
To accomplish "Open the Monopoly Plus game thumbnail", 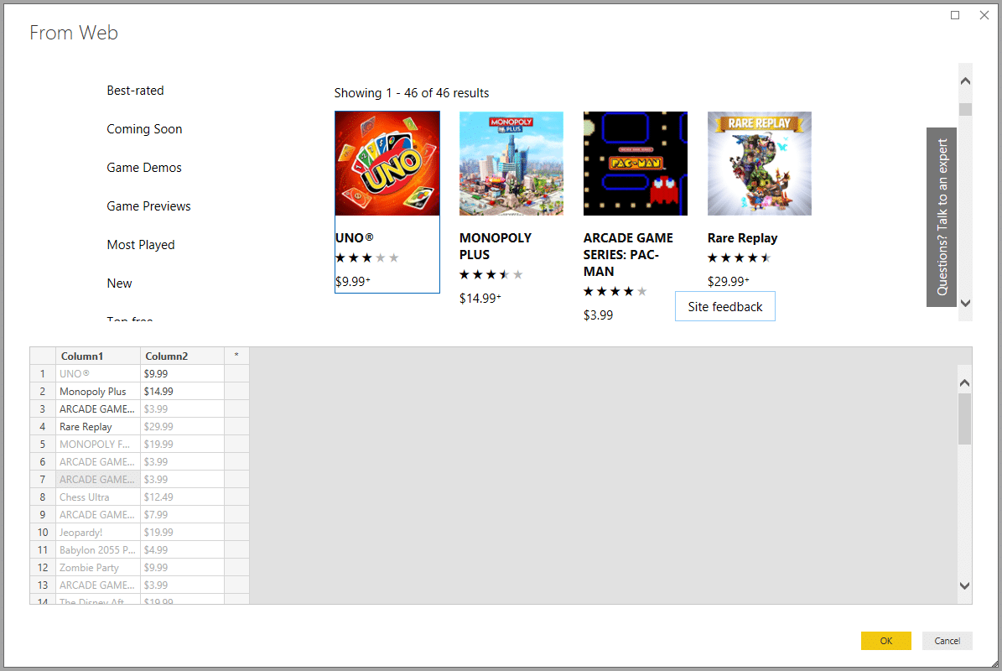I will [511, 163].
